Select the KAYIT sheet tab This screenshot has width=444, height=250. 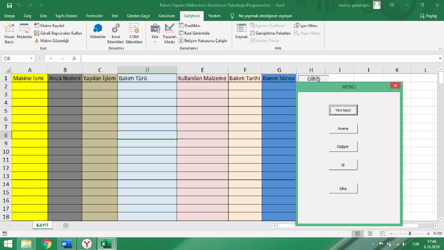[42, 225]
